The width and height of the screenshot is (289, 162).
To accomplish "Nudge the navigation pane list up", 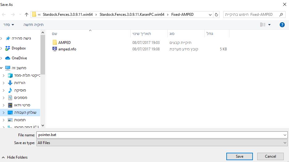I will pos(43,33).
